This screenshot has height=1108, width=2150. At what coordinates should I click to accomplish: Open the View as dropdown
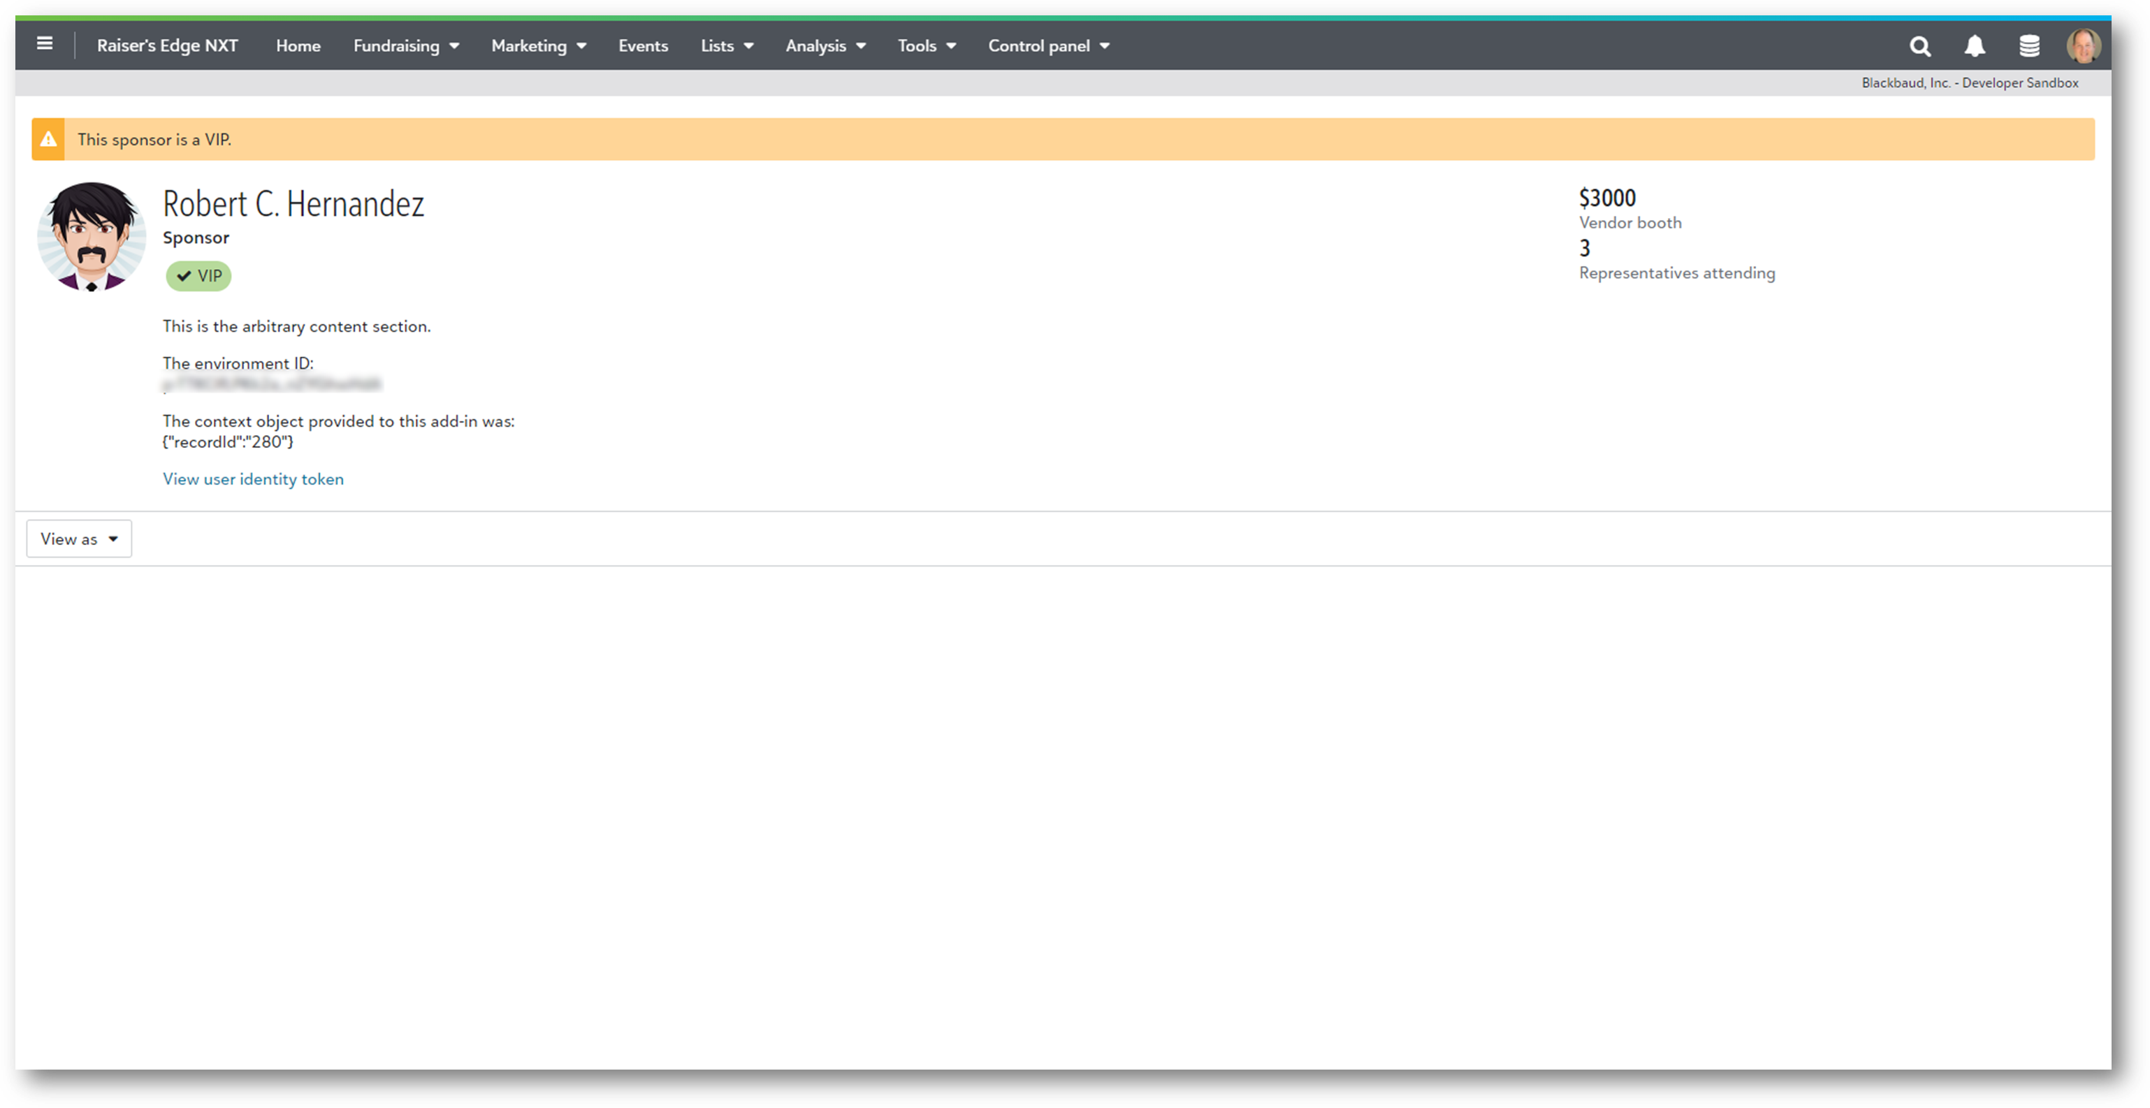(x=79, y=539)
